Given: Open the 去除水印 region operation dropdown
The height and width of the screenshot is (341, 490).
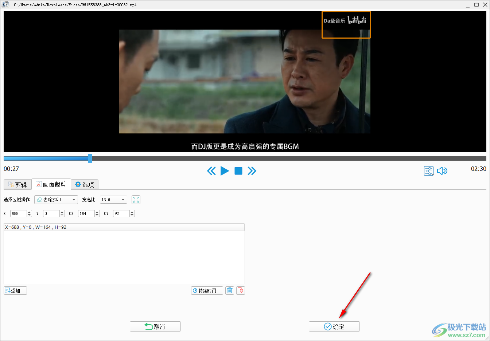Looking at the screenshot, I should coord(56,200).
